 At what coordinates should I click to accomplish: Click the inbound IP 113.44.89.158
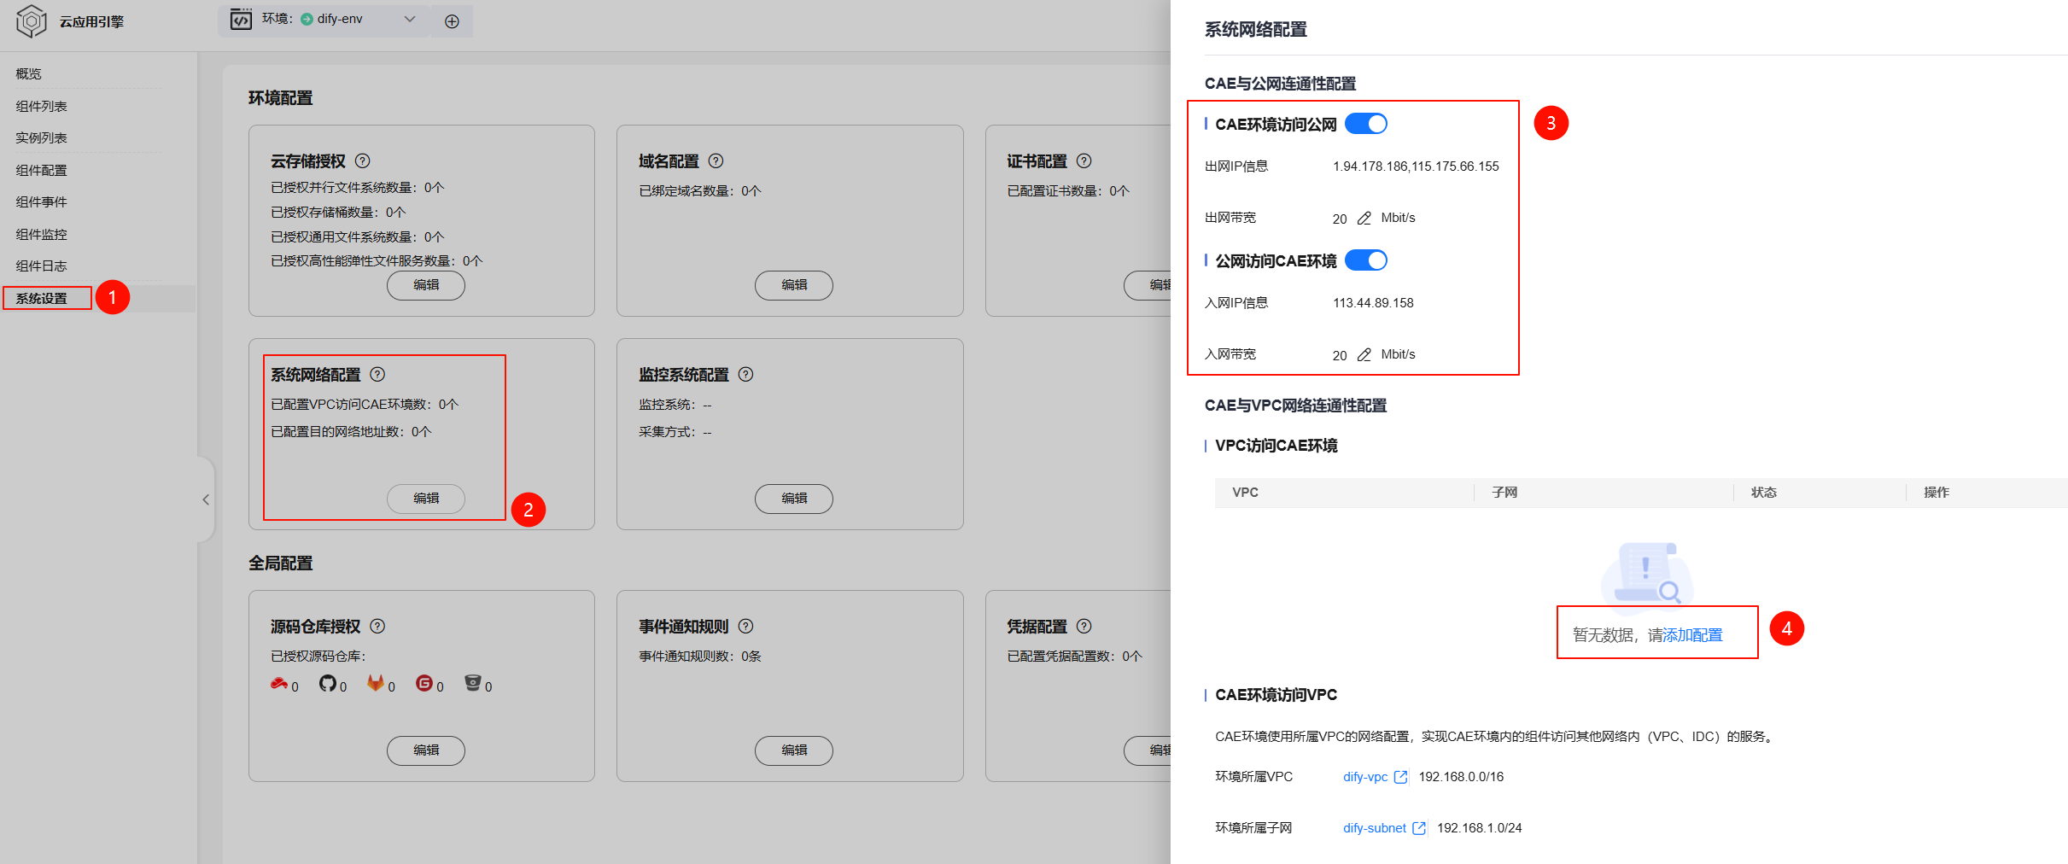[1373, 303]
